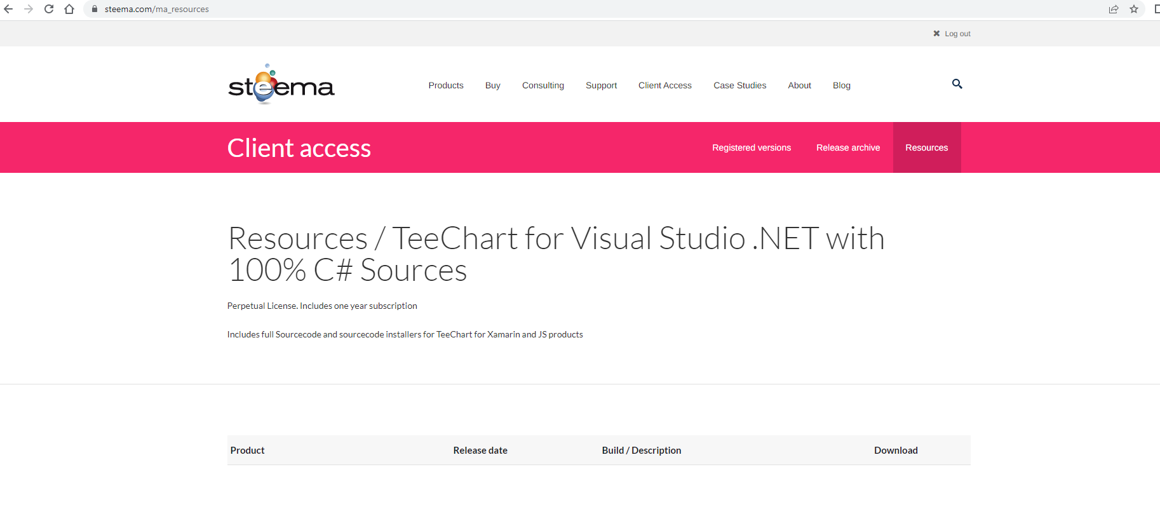Open the About page
The image size is (1160, 523).
click(x=799, y=85)
